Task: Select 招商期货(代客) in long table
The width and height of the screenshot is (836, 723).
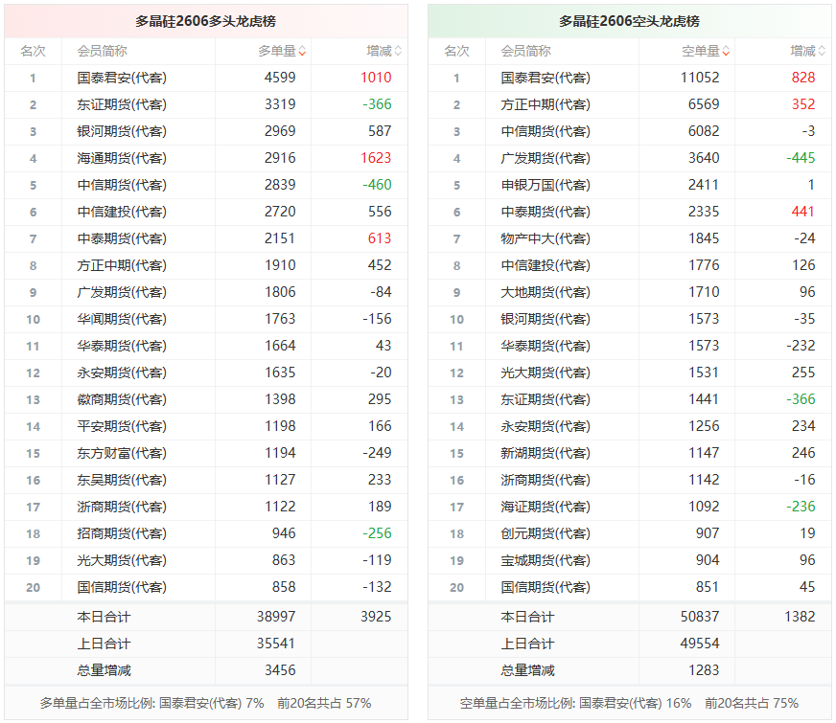Action: point(121,533)
